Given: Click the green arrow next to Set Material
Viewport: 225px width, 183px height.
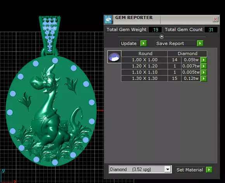Looking at the screenshot, I should click(209, 170).
